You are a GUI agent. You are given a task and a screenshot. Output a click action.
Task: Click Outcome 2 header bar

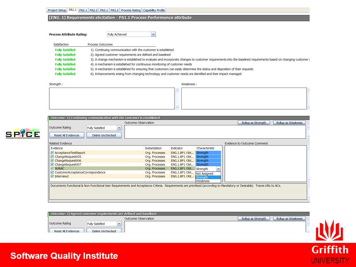click(179, 214)
